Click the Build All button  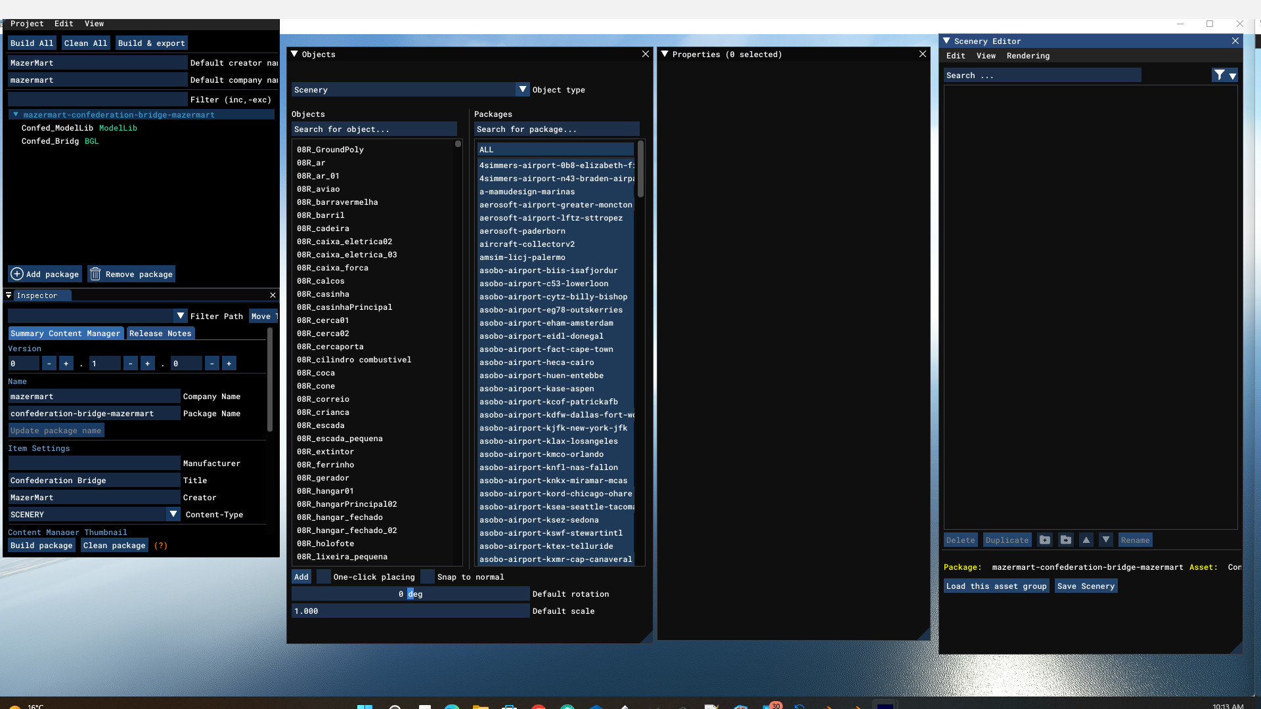coord(32,43)
